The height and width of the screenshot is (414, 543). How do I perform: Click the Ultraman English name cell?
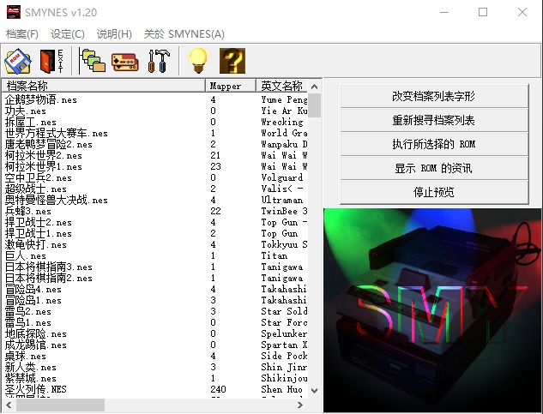coord(282,200)
